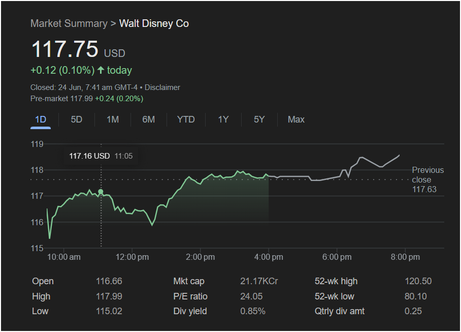
Task: Click the Closed: 24 Jun timestamp
Action: [x=84, y=87]
